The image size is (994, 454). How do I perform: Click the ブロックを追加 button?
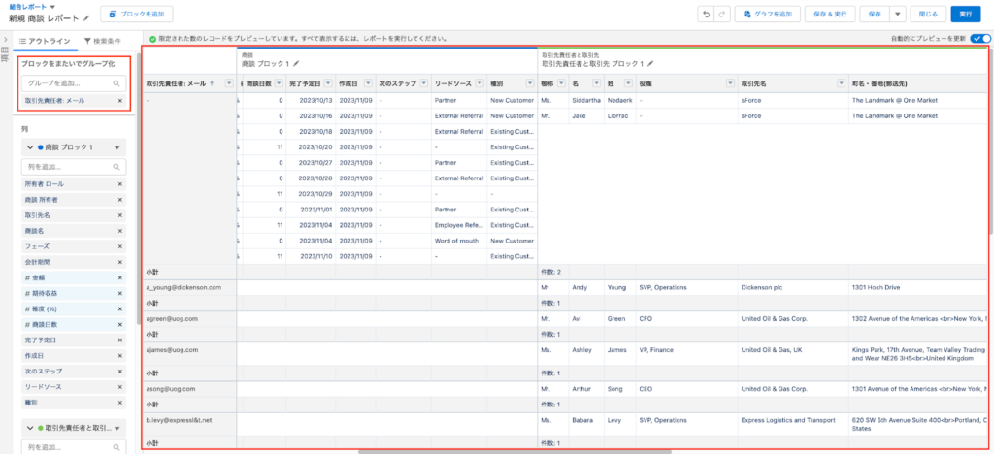coord(136,14)
